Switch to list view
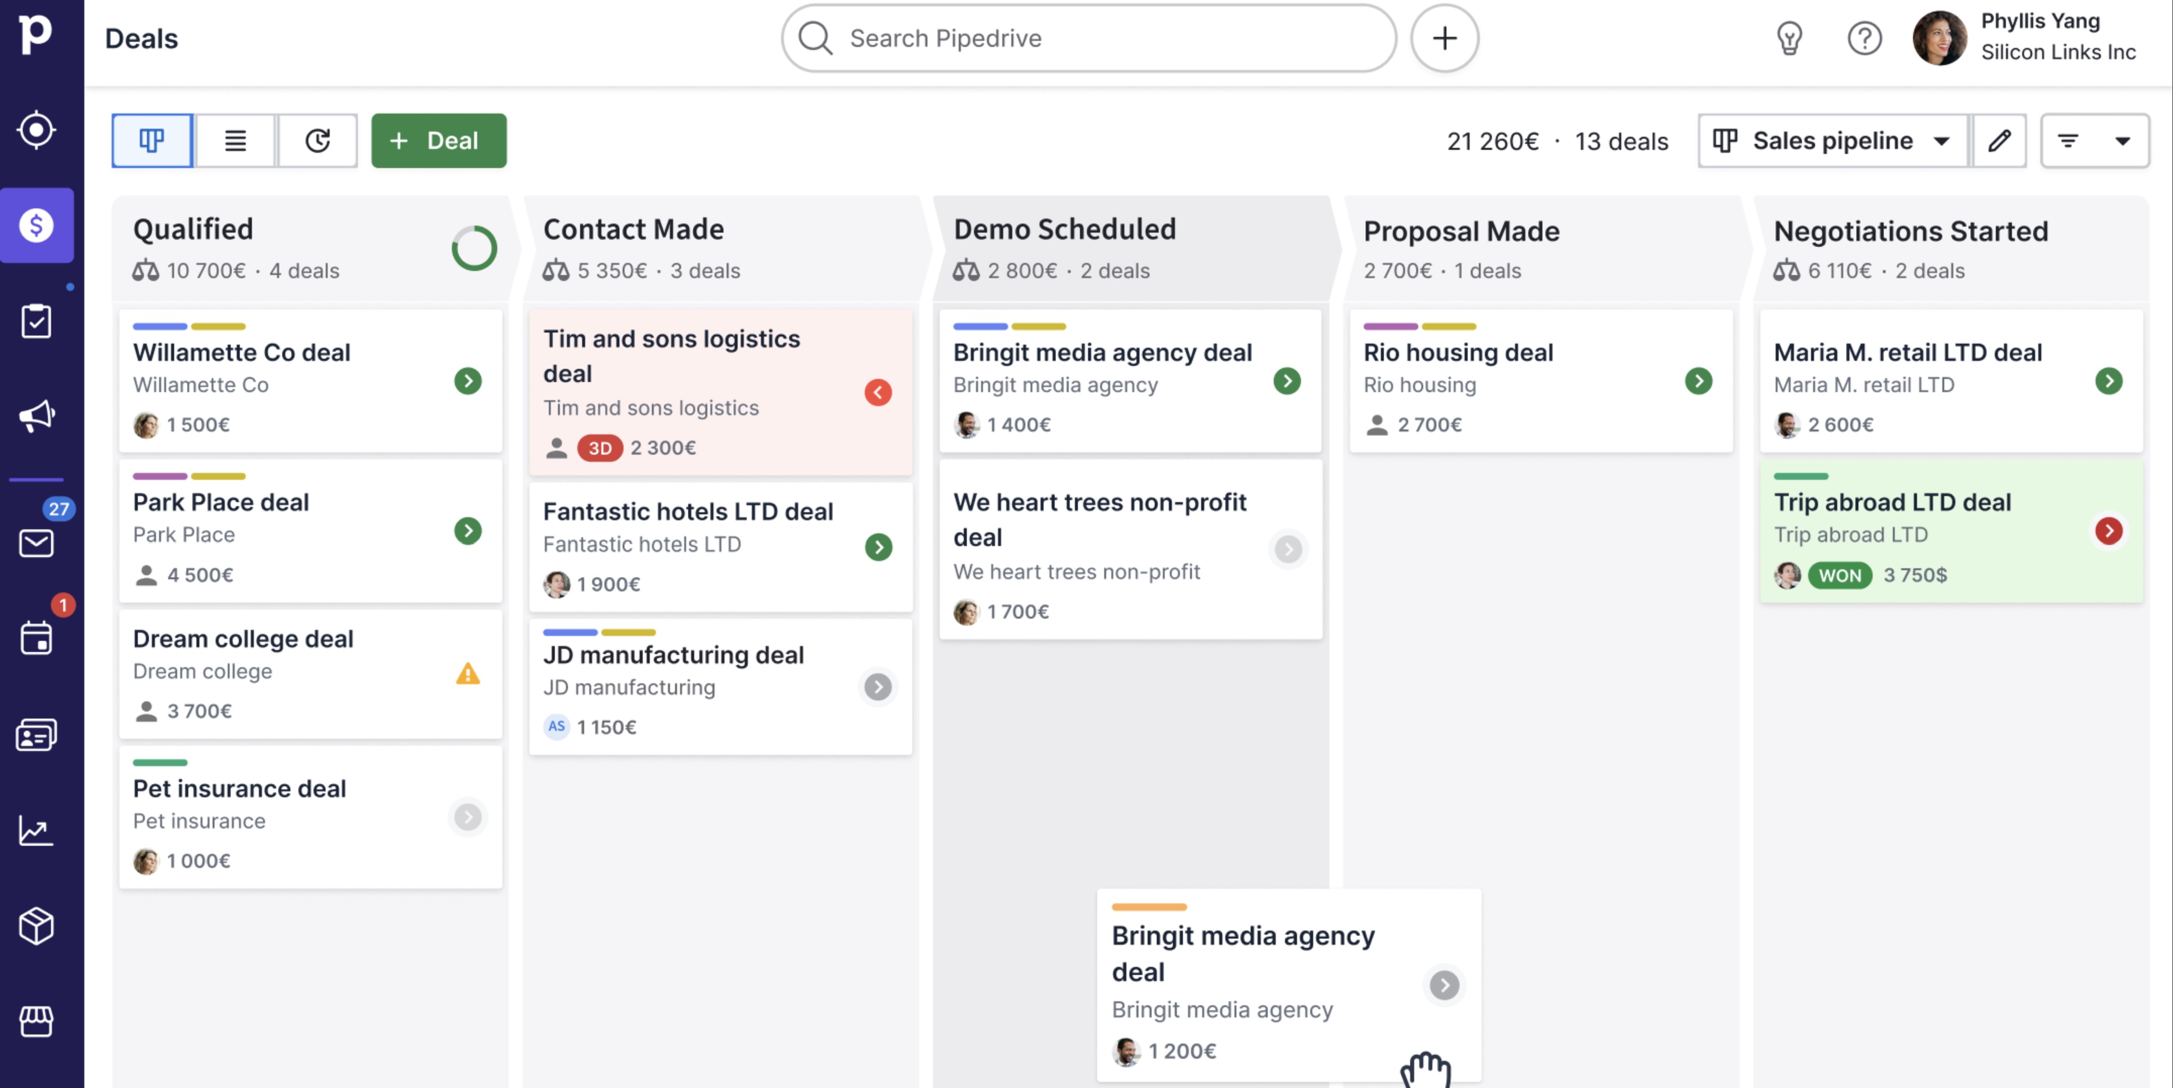The image size is (2173, 1088). point(235,141)
